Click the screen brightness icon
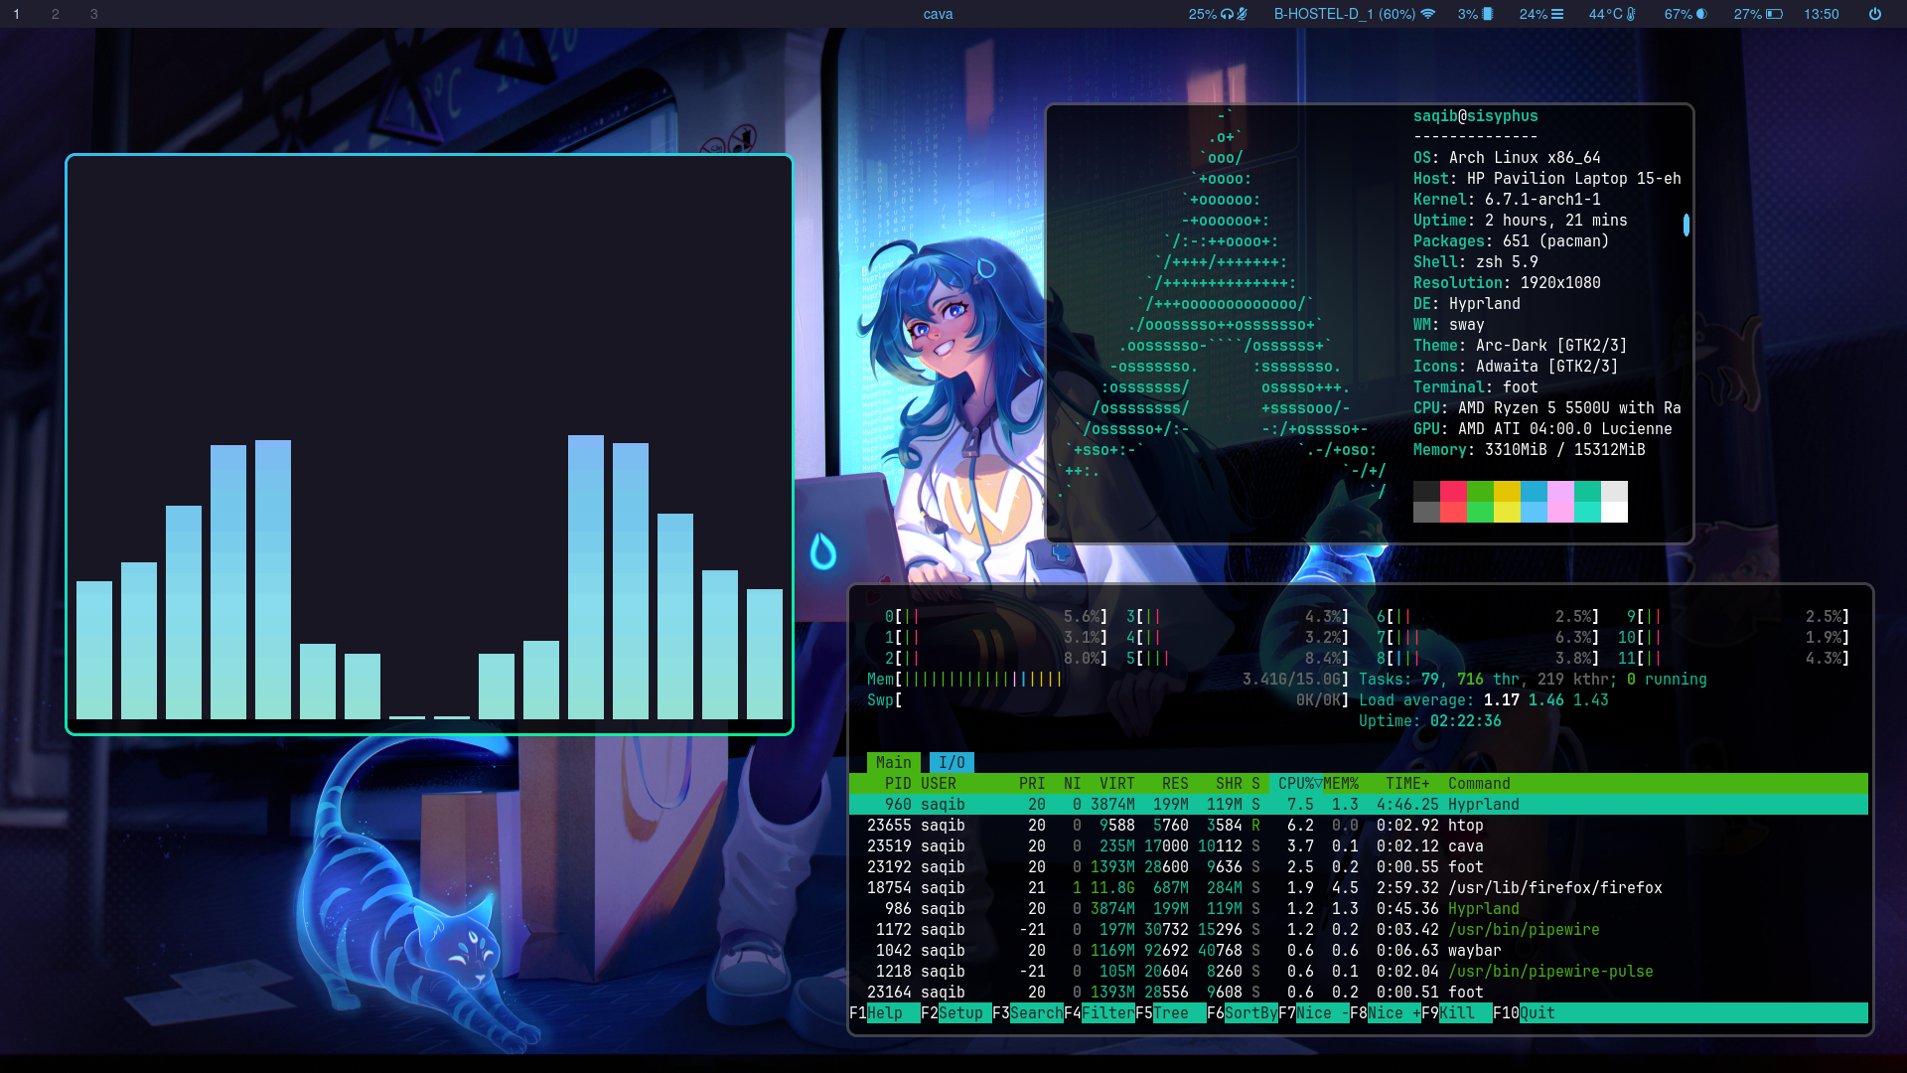Screen dimensions: 1907x1073 (x=1701, y=14)
